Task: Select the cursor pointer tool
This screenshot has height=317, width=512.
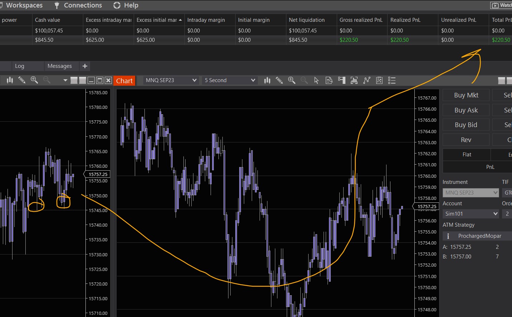Action: pyautogui.click(x=316, y=80)
